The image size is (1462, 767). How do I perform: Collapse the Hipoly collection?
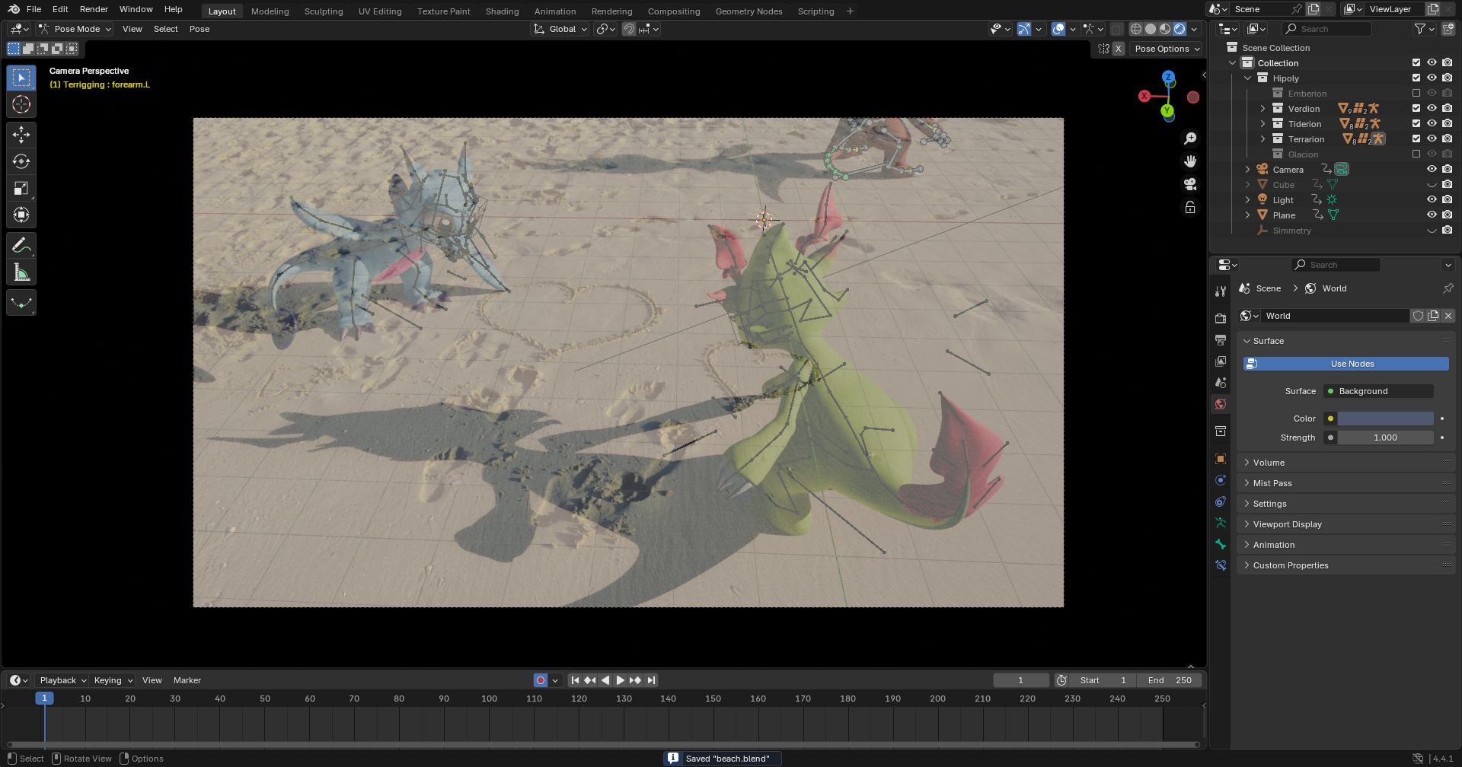pyautogui.click(x=1247, y=78)
